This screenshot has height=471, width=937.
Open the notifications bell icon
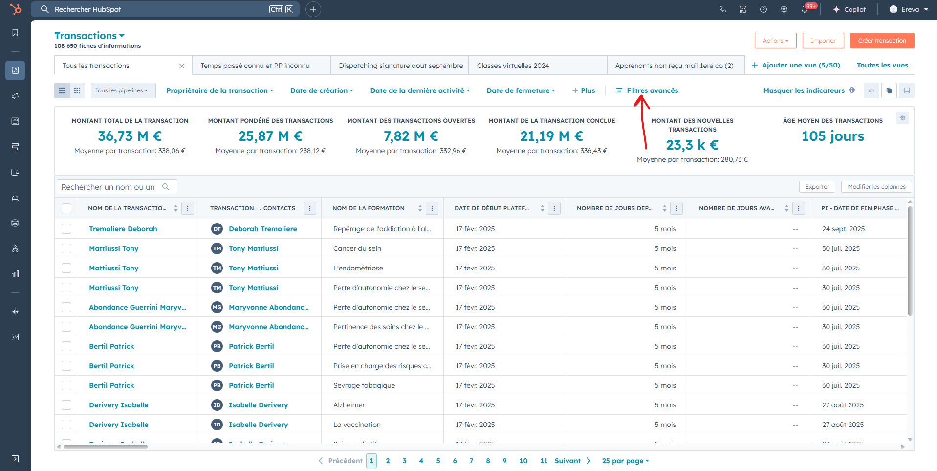pyautogui.click(x=804, y=9)
